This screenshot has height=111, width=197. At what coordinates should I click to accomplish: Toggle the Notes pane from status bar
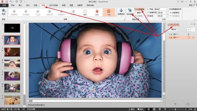coord(131,109)
